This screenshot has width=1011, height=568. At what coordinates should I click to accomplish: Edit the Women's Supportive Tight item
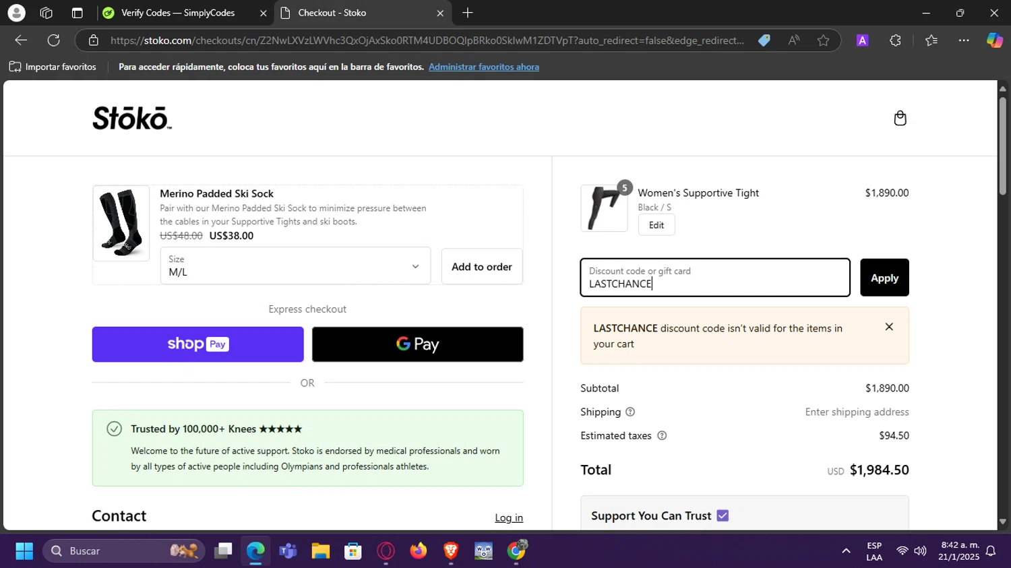pyautogui.click(x=656, y=225)
